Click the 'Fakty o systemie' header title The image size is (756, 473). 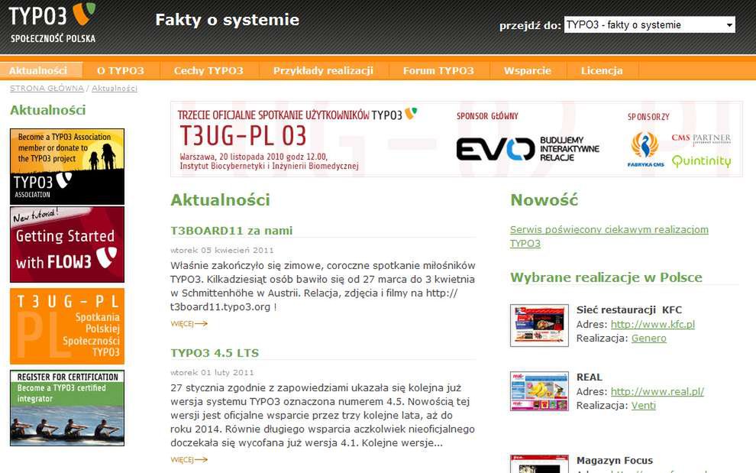tap(227, 20)
